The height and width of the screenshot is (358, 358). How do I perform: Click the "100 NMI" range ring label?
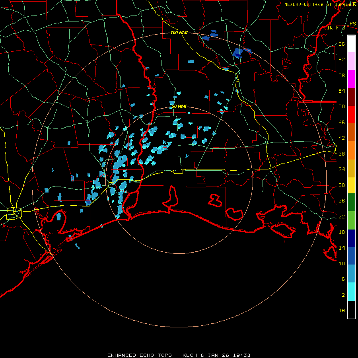tap(179, 33)
